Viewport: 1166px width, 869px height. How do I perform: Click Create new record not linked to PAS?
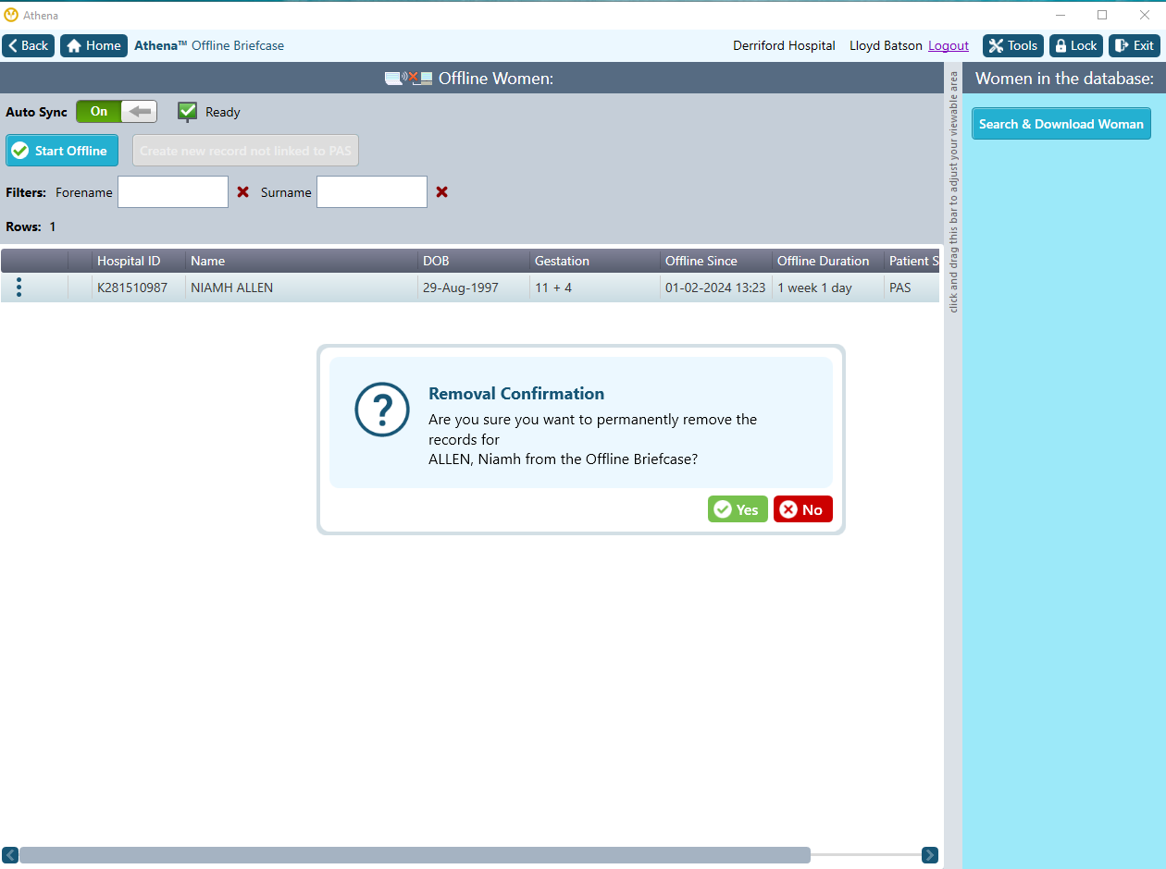[x=245, y=151]
